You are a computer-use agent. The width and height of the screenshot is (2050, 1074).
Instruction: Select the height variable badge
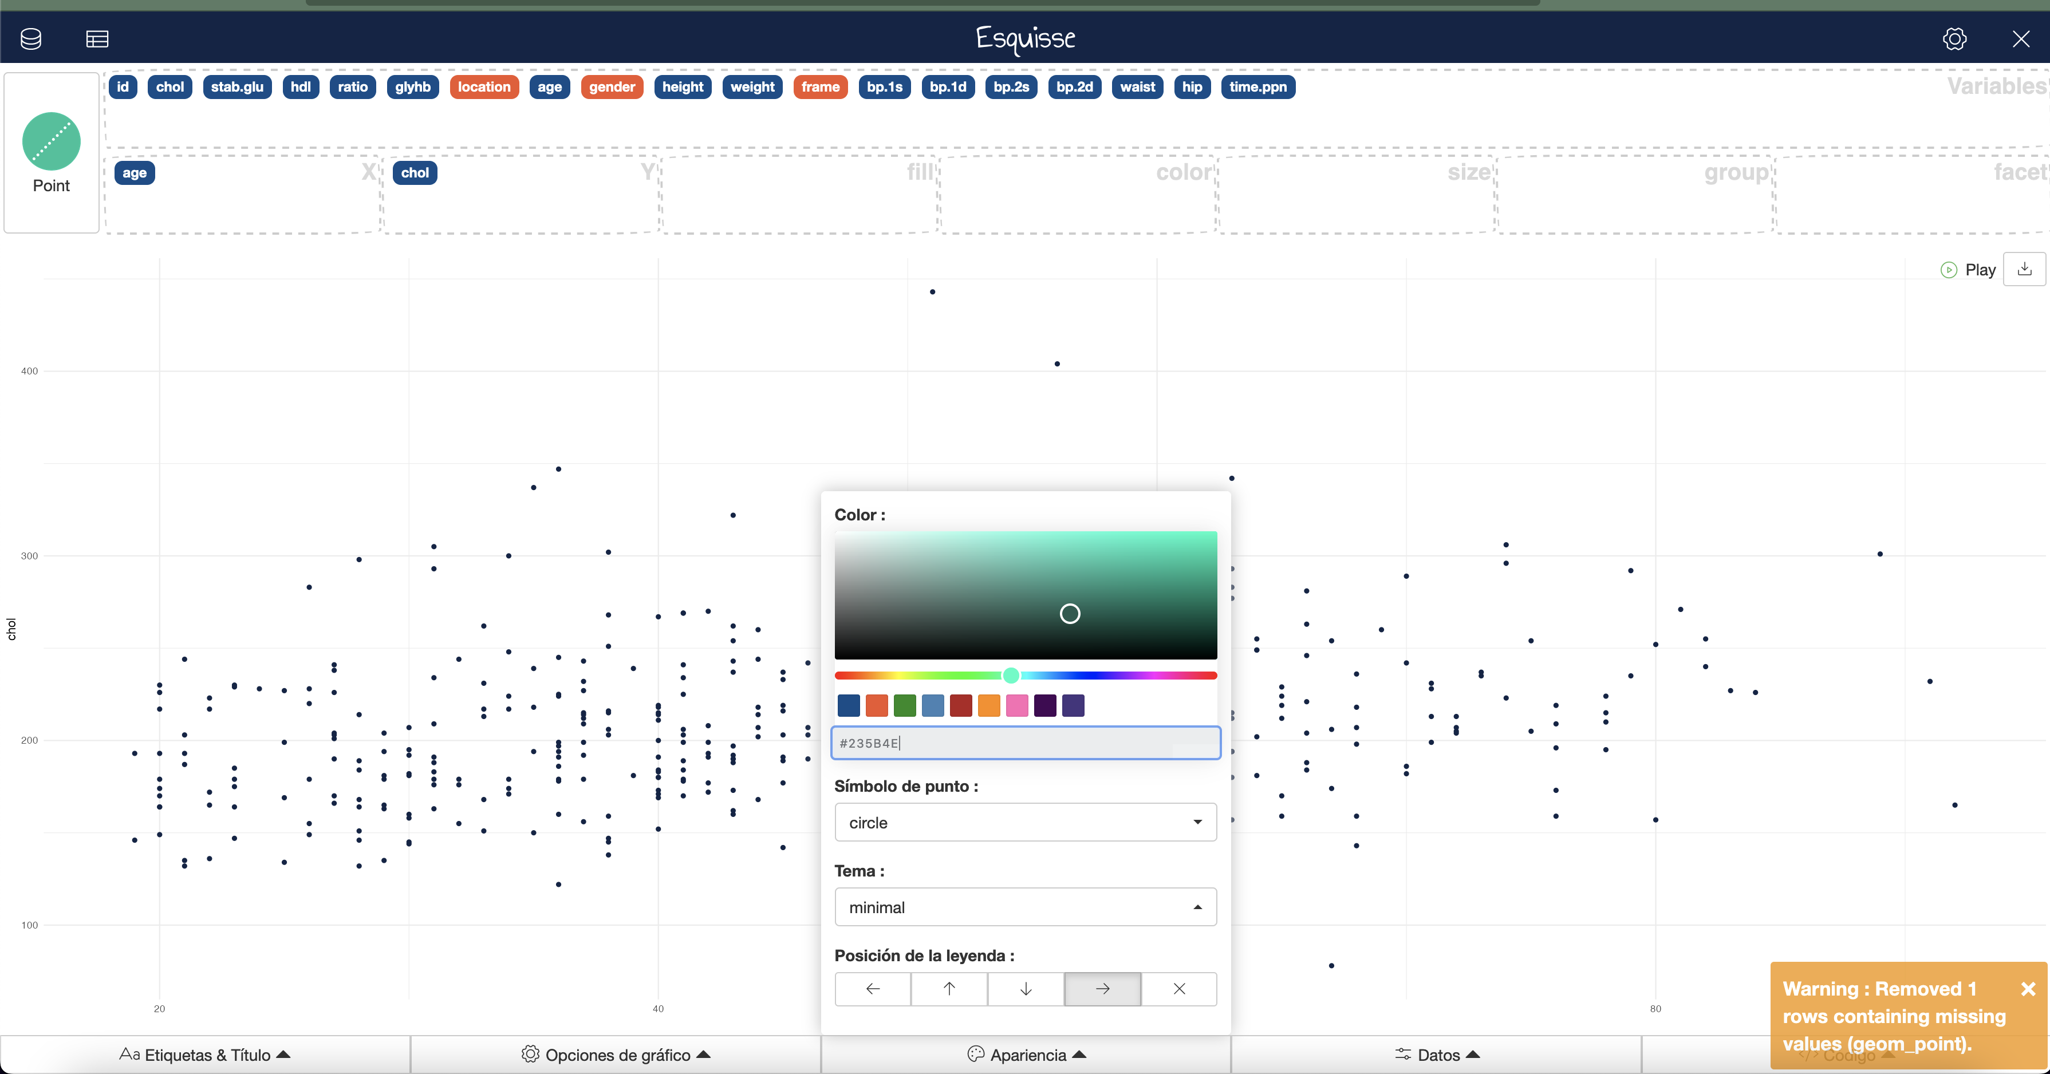click(x=683, y=86)
